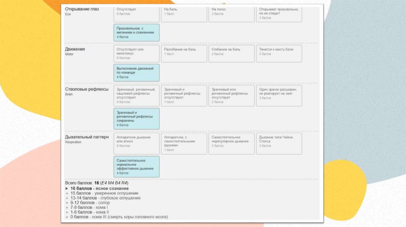Click '13-14 баллов - глубокое оглушение' row
Screen dimensions: 406x227
coord(105,198)
